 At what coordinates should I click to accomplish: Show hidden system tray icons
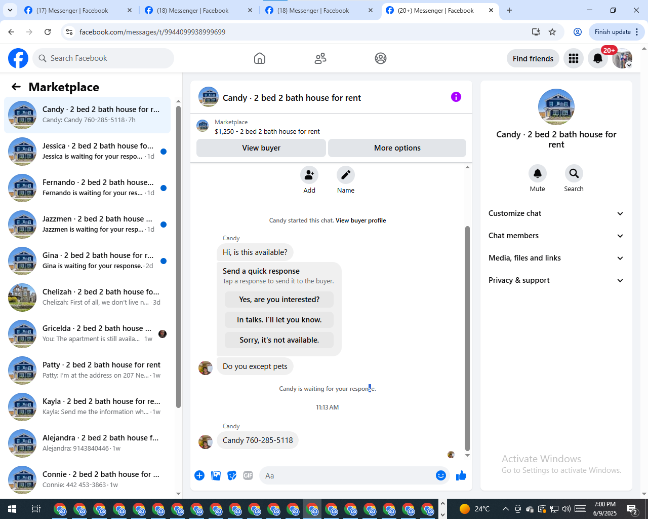(x=505, y=509)
